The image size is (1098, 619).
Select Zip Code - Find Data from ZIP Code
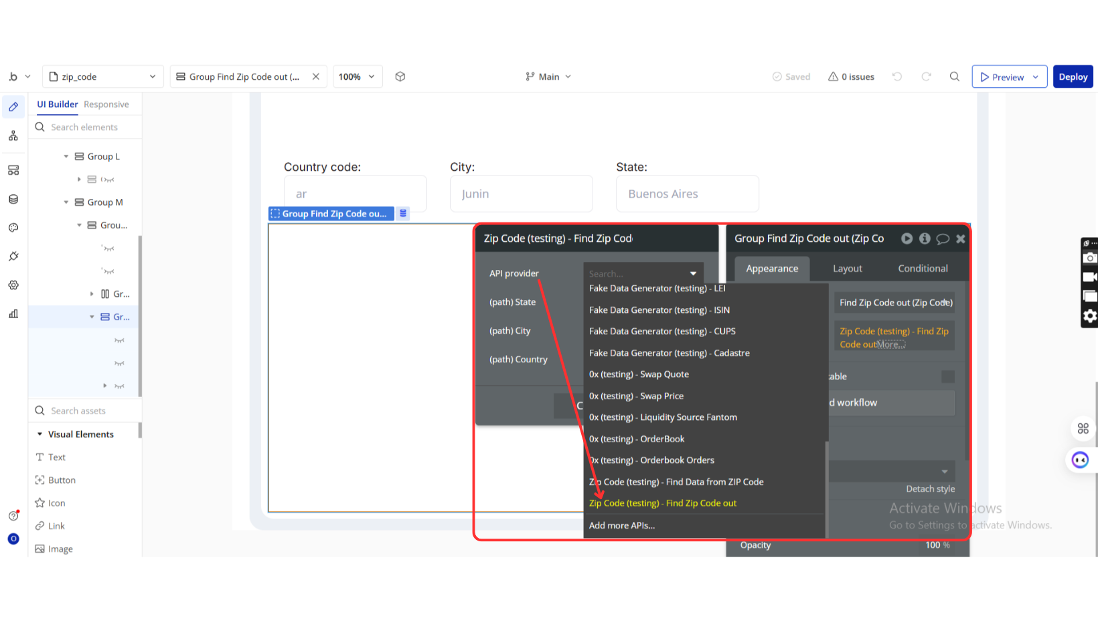click(x=676, y=482)
